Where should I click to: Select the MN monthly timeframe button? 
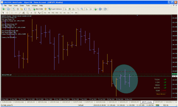click(x=76, y=13)
